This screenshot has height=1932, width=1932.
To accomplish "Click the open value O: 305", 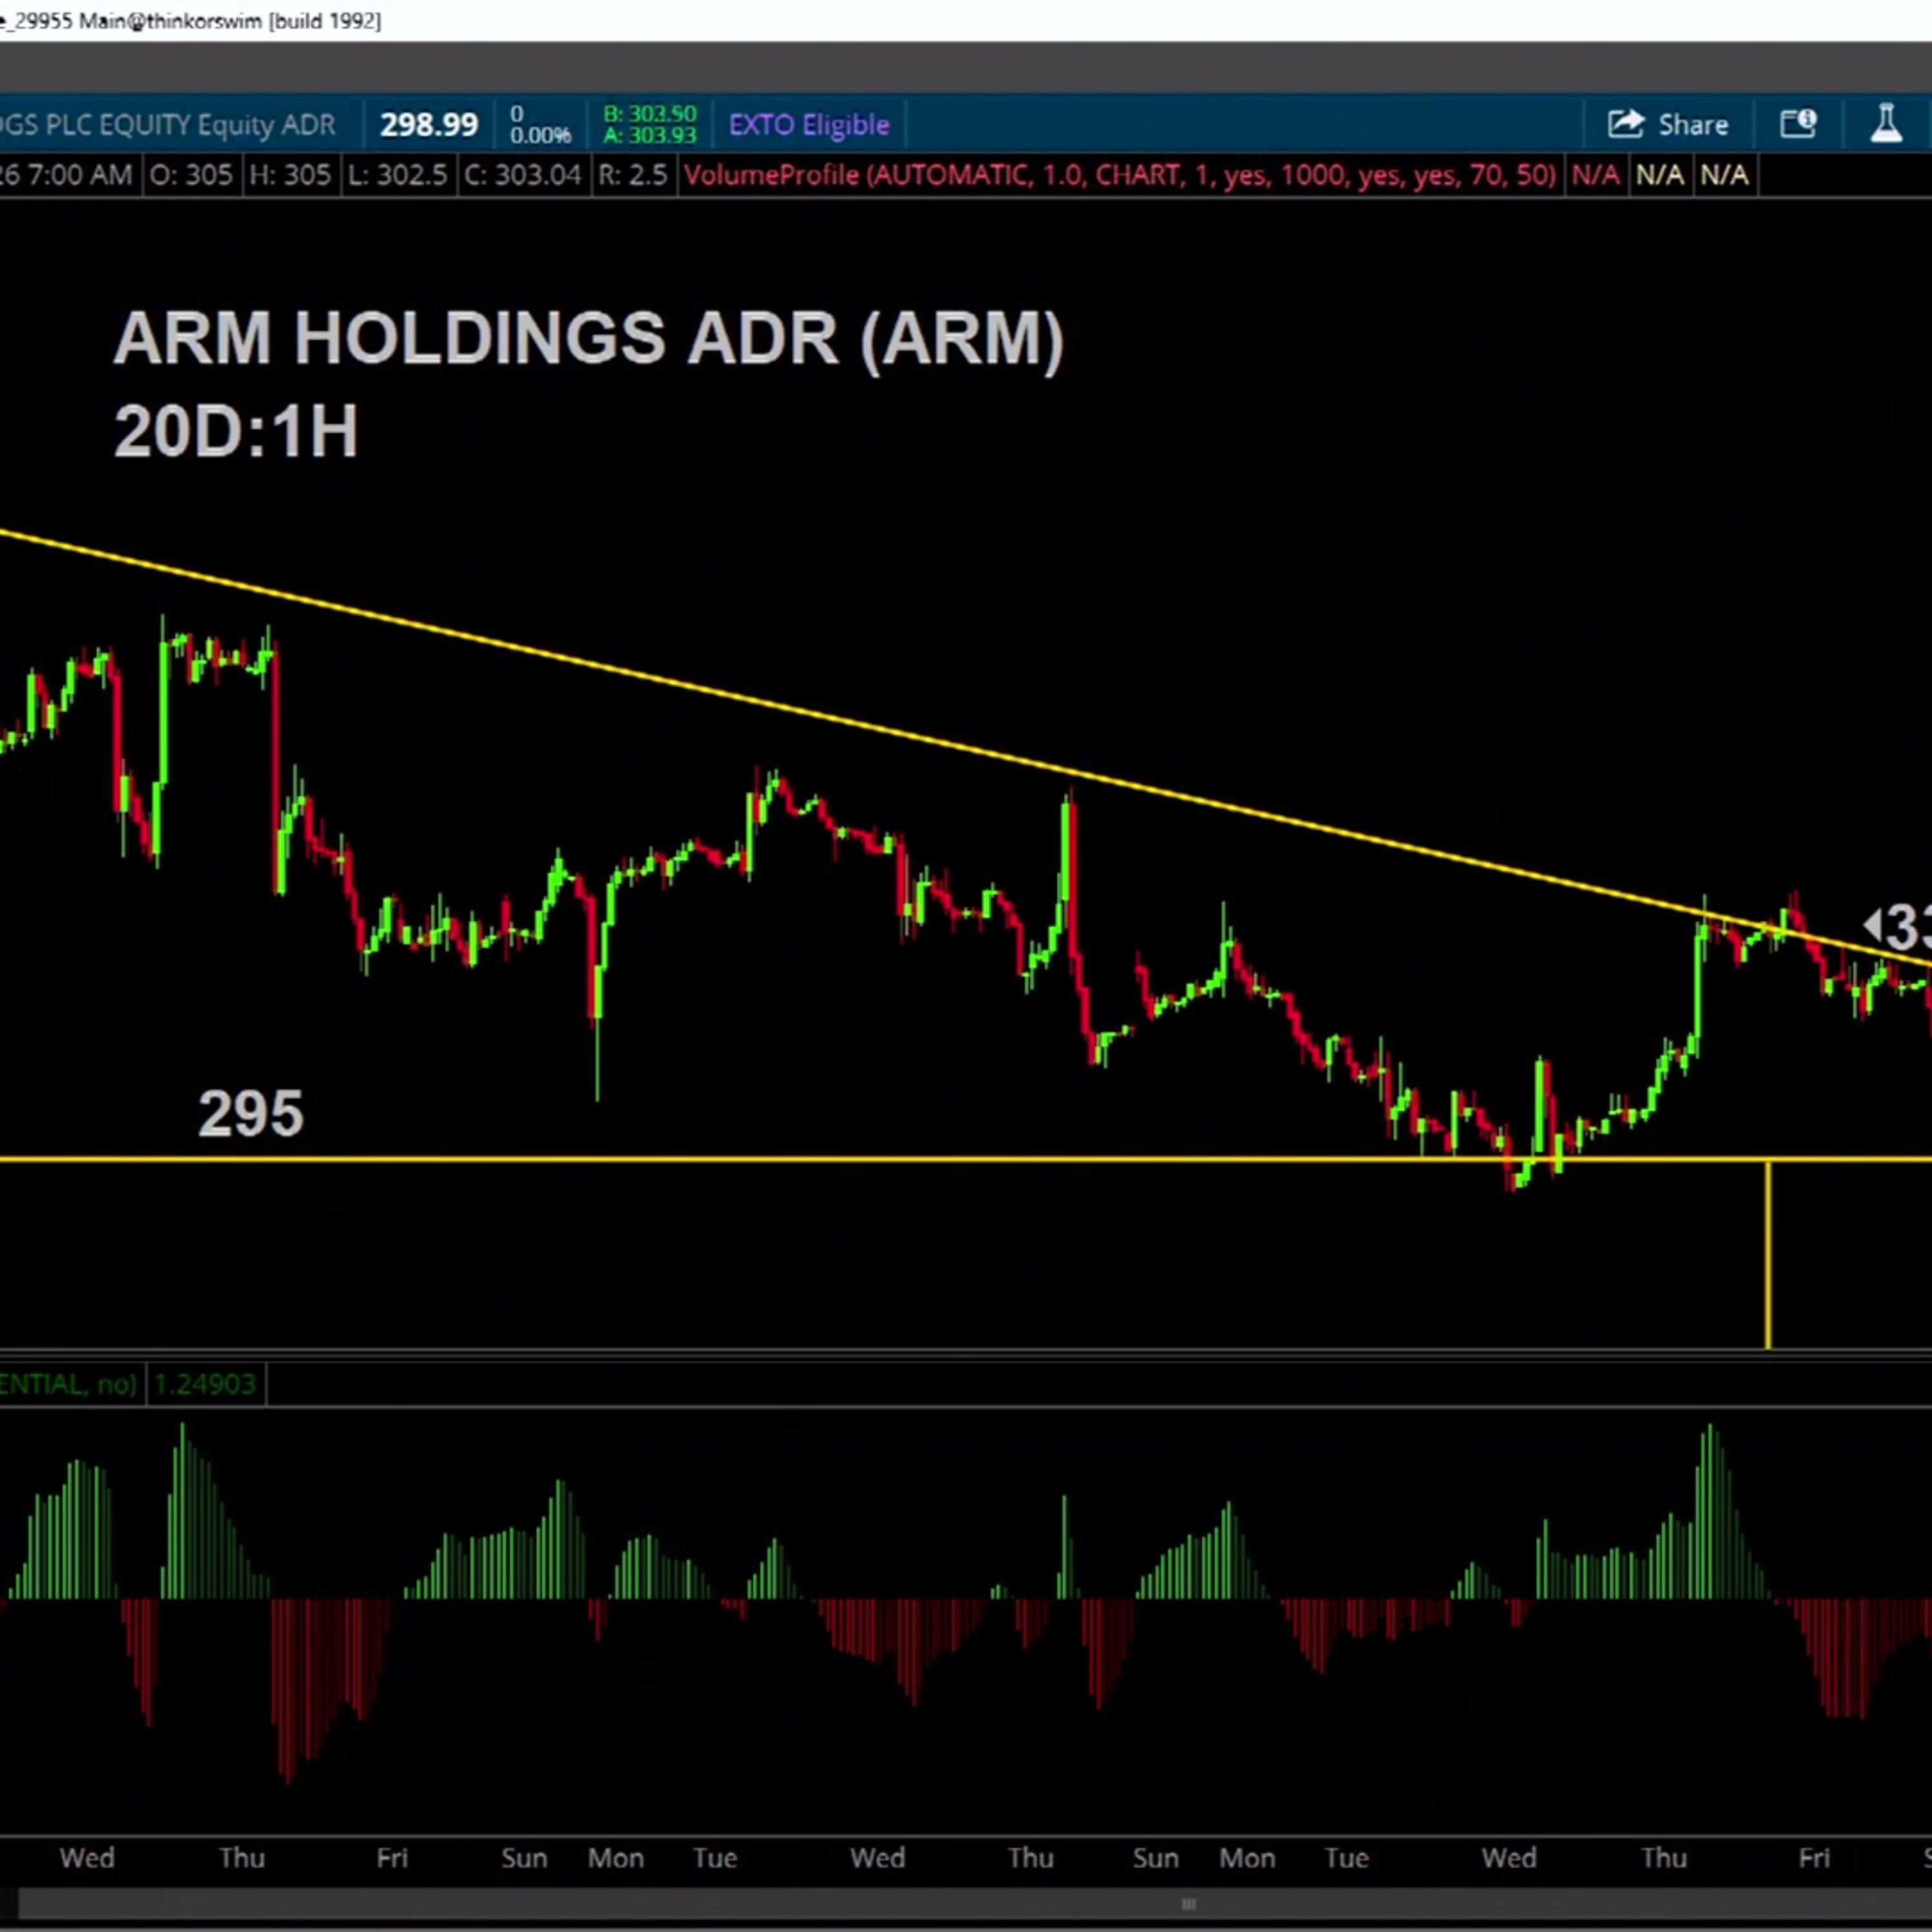I will pos(190,176).
